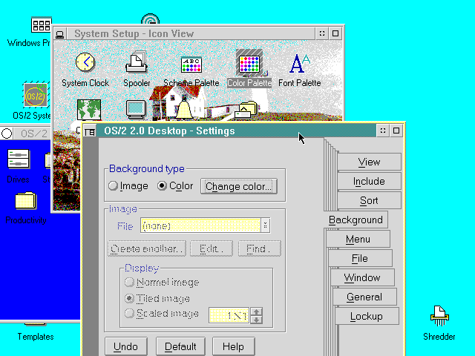Click the System Setup window title bar
Viewport: 475px width, 356px height.
(x=191, y=33)
